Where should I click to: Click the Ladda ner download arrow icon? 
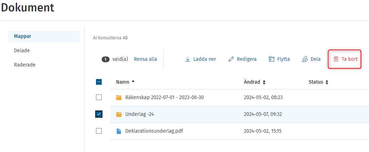click(188, 59)
